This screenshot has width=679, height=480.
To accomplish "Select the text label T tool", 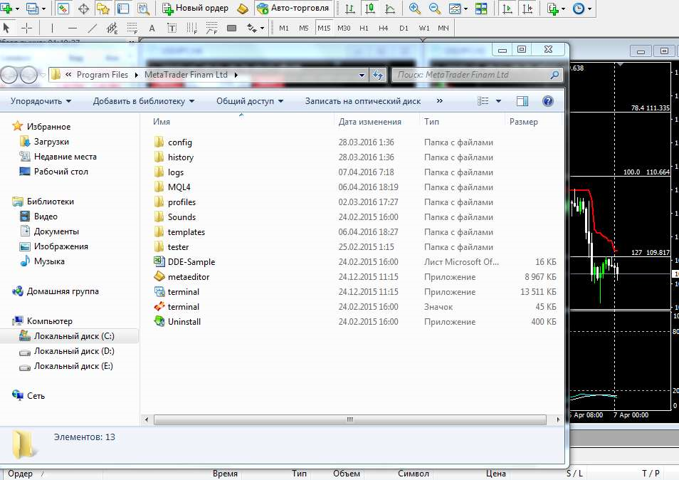I will tap(172, 28).
